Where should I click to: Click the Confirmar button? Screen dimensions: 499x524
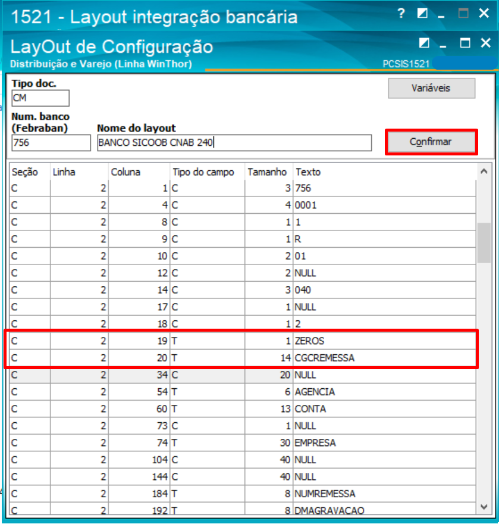coord(431,142)
